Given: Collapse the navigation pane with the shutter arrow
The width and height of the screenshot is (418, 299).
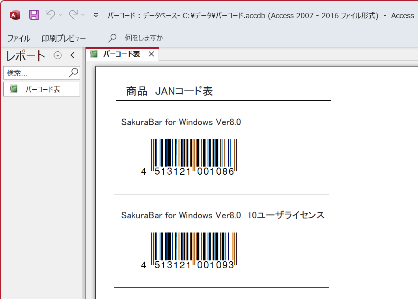Looking at the screenshot, I should point(72,55).
